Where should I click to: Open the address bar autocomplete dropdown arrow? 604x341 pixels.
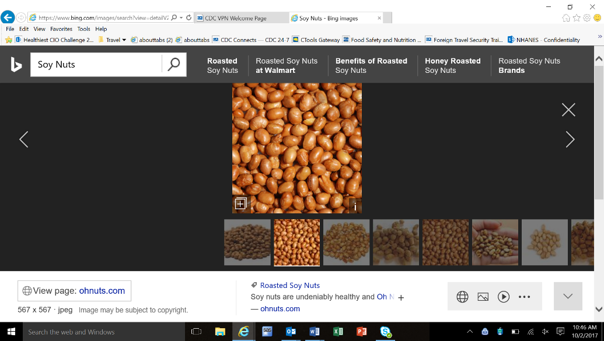click(181, 17)
